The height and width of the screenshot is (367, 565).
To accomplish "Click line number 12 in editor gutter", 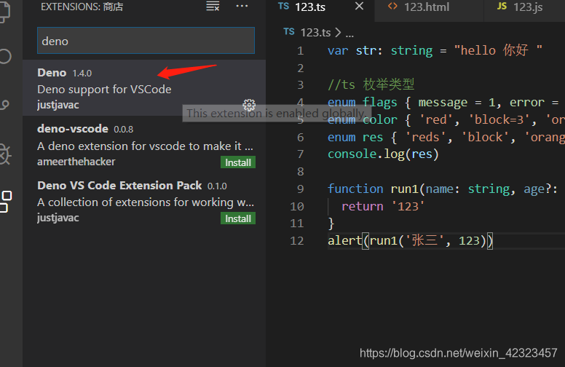I will (x=297, y=241).
